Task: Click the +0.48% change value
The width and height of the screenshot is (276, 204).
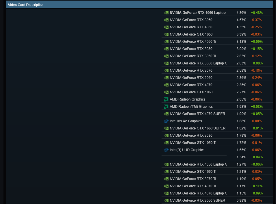Action: (x=257, y=13)
